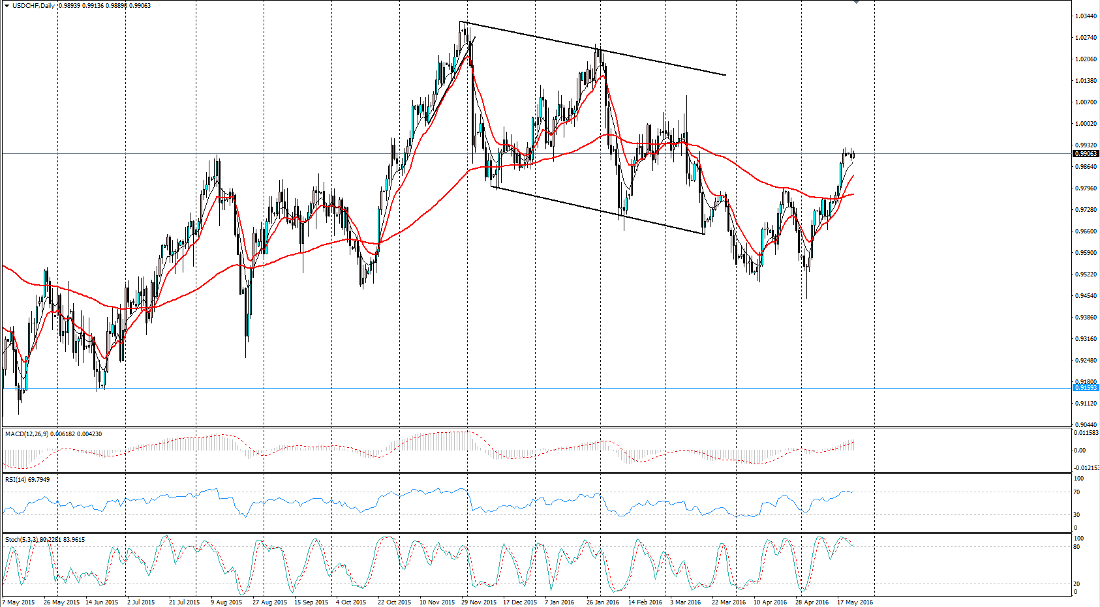Click the 29 Nov 2015 date label
The width and height of the screenshot is (1100, 607).
(479, 602)
